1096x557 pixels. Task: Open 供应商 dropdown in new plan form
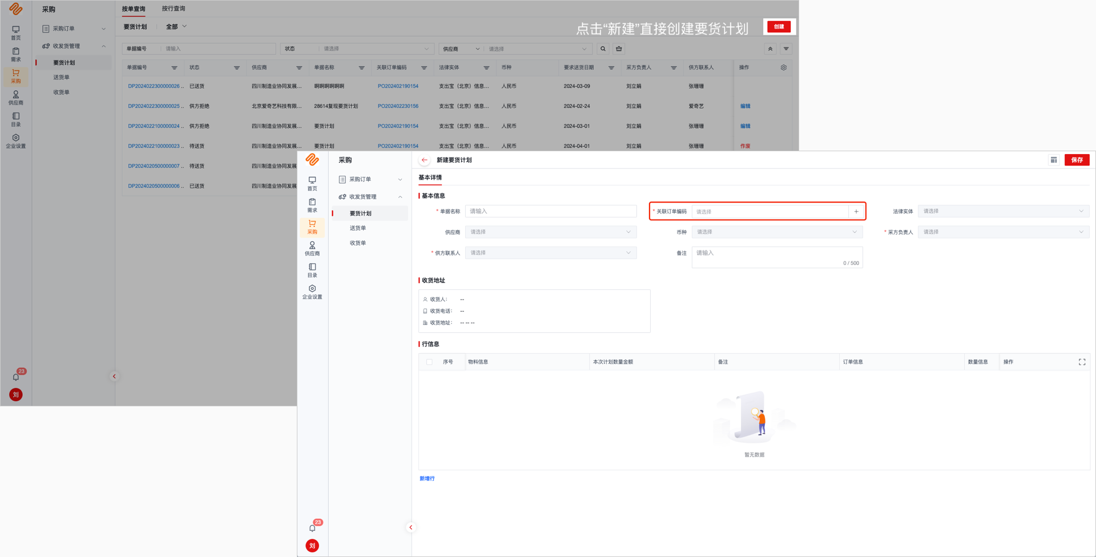(550, 232)
